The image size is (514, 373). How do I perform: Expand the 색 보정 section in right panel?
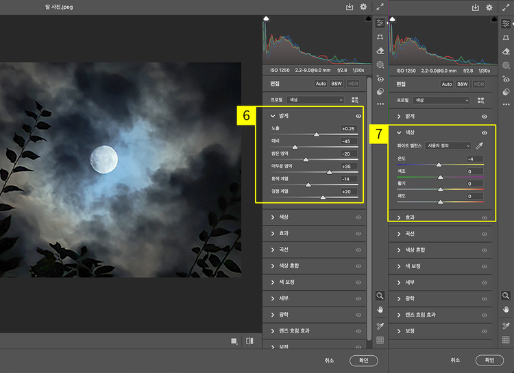[399, 266]
